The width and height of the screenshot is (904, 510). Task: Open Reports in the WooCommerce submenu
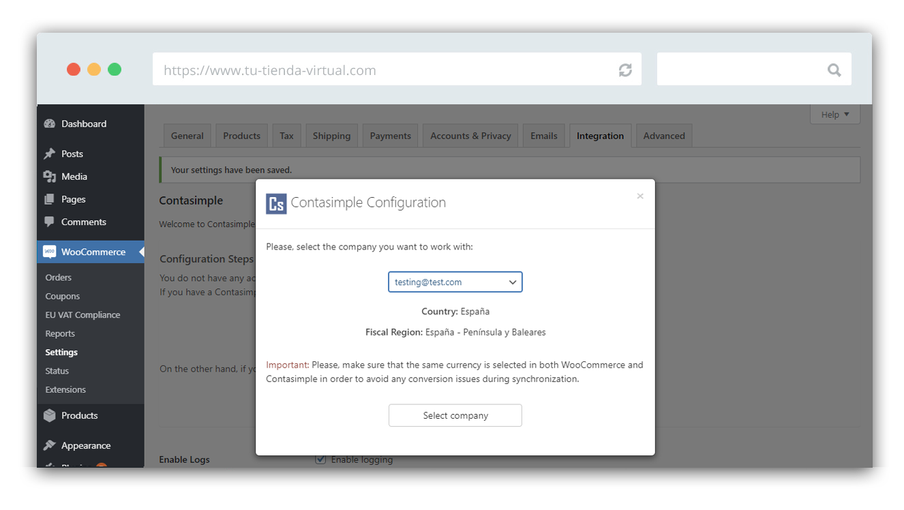coord(60,333)
